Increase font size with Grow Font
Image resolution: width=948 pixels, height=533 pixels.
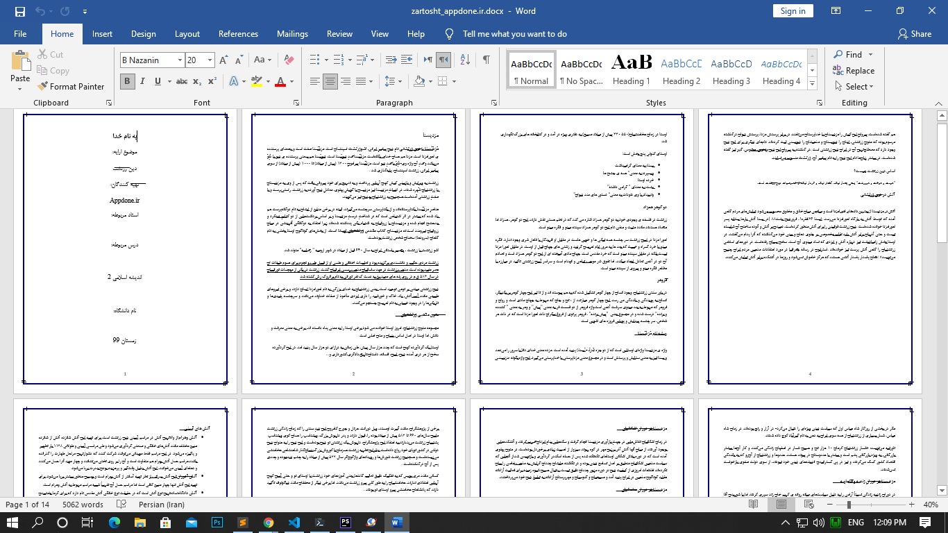[x=223, y=60]
